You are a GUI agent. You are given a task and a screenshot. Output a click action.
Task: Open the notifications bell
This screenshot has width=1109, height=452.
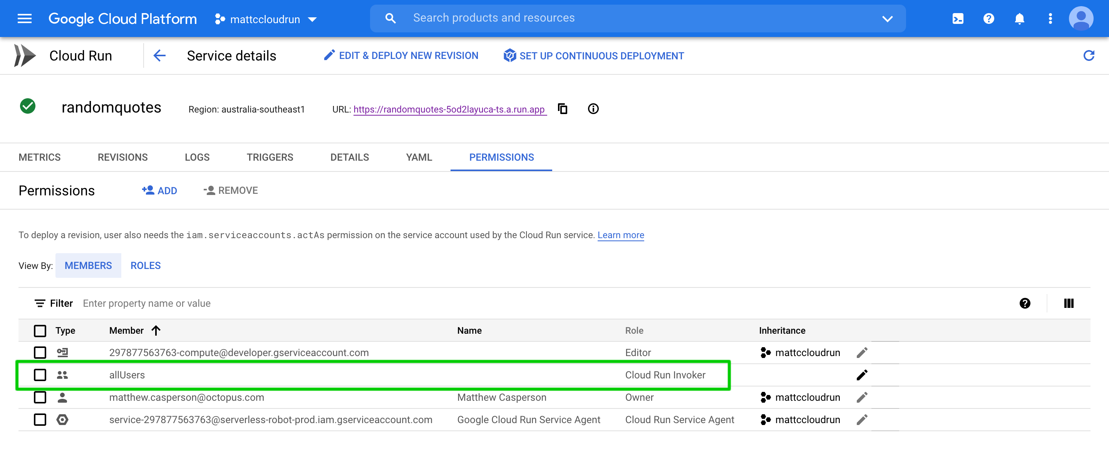[x=1019, y=18]
